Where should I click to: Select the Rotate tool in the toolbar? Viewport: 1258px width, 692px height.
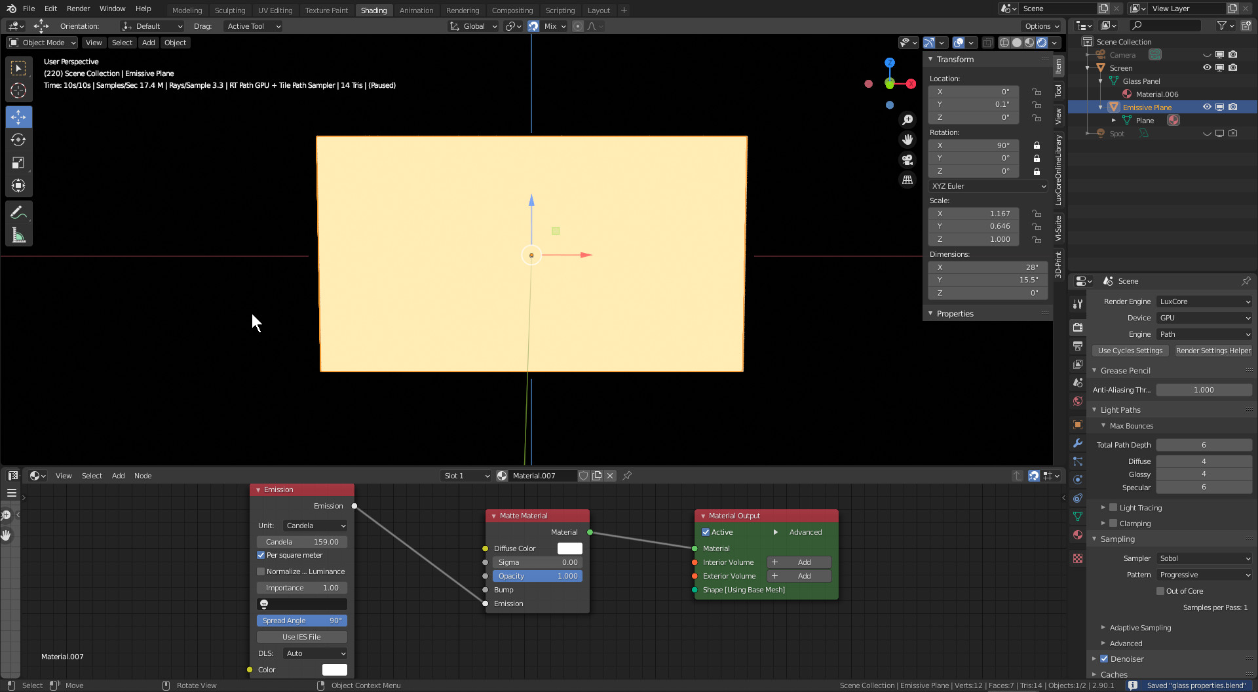click(18, 140)
